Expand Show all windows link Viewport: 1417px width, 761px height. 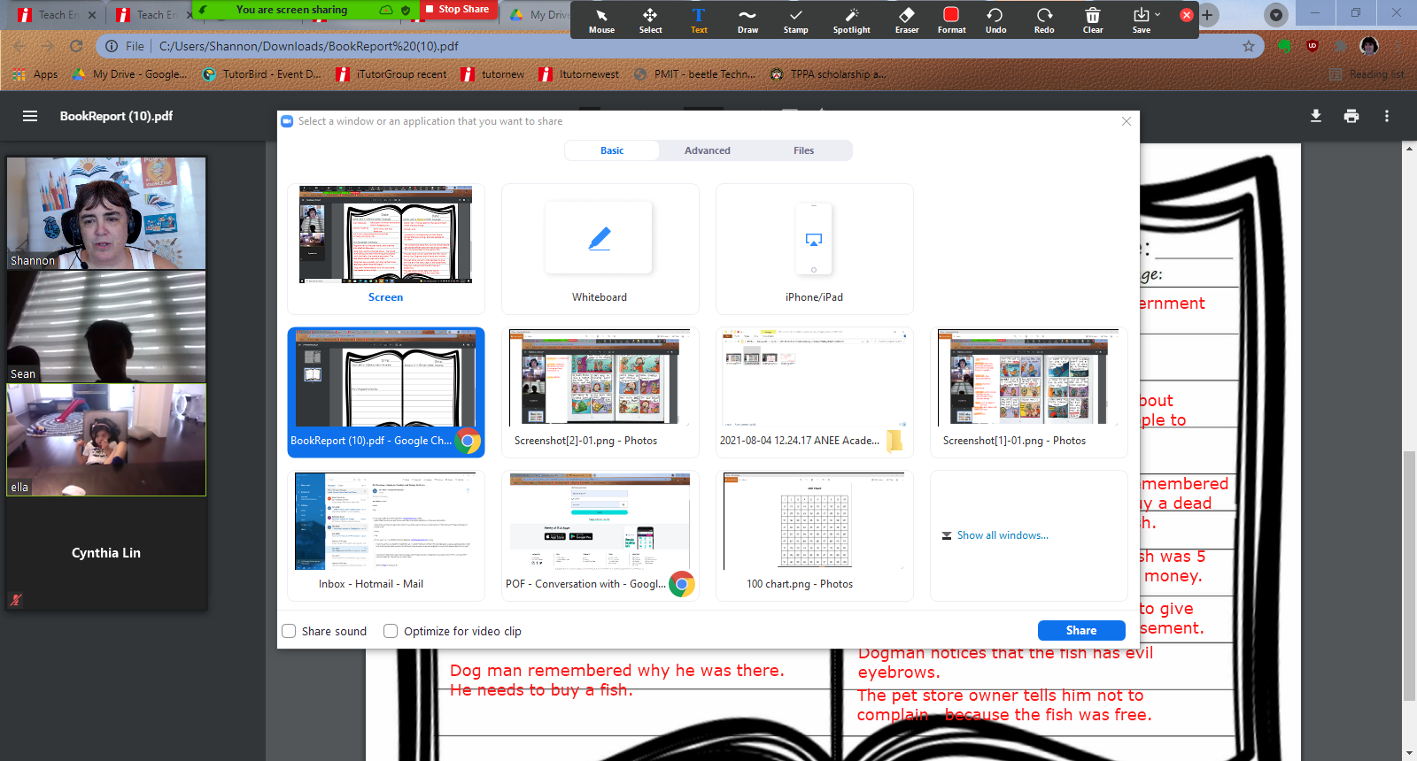995,535
